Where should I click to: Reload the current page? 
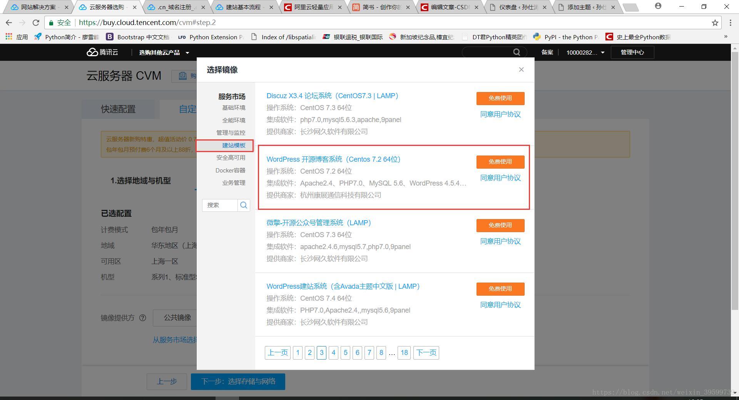click(36, 23)
